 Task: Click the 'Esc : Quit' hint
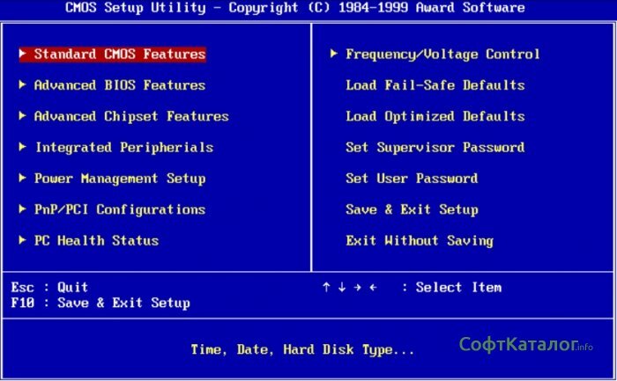pos(49,287)
